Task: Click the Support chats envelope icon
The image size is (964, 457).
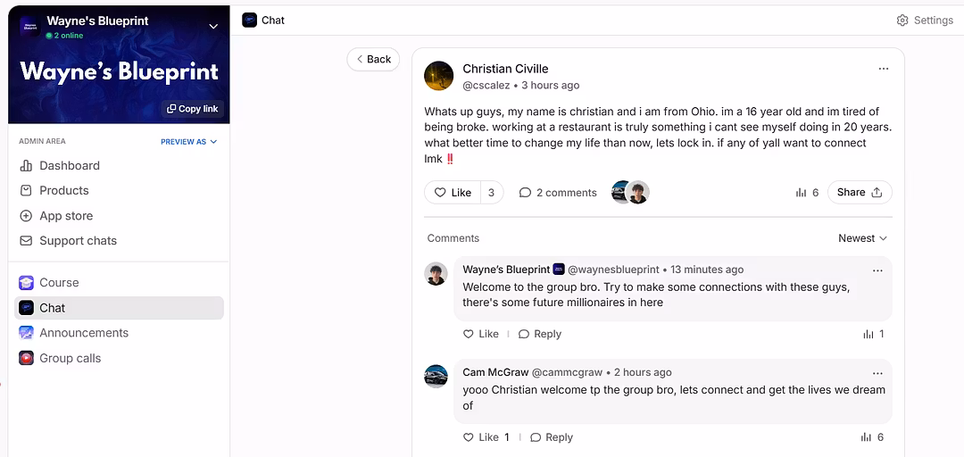Action: [26, 241]
